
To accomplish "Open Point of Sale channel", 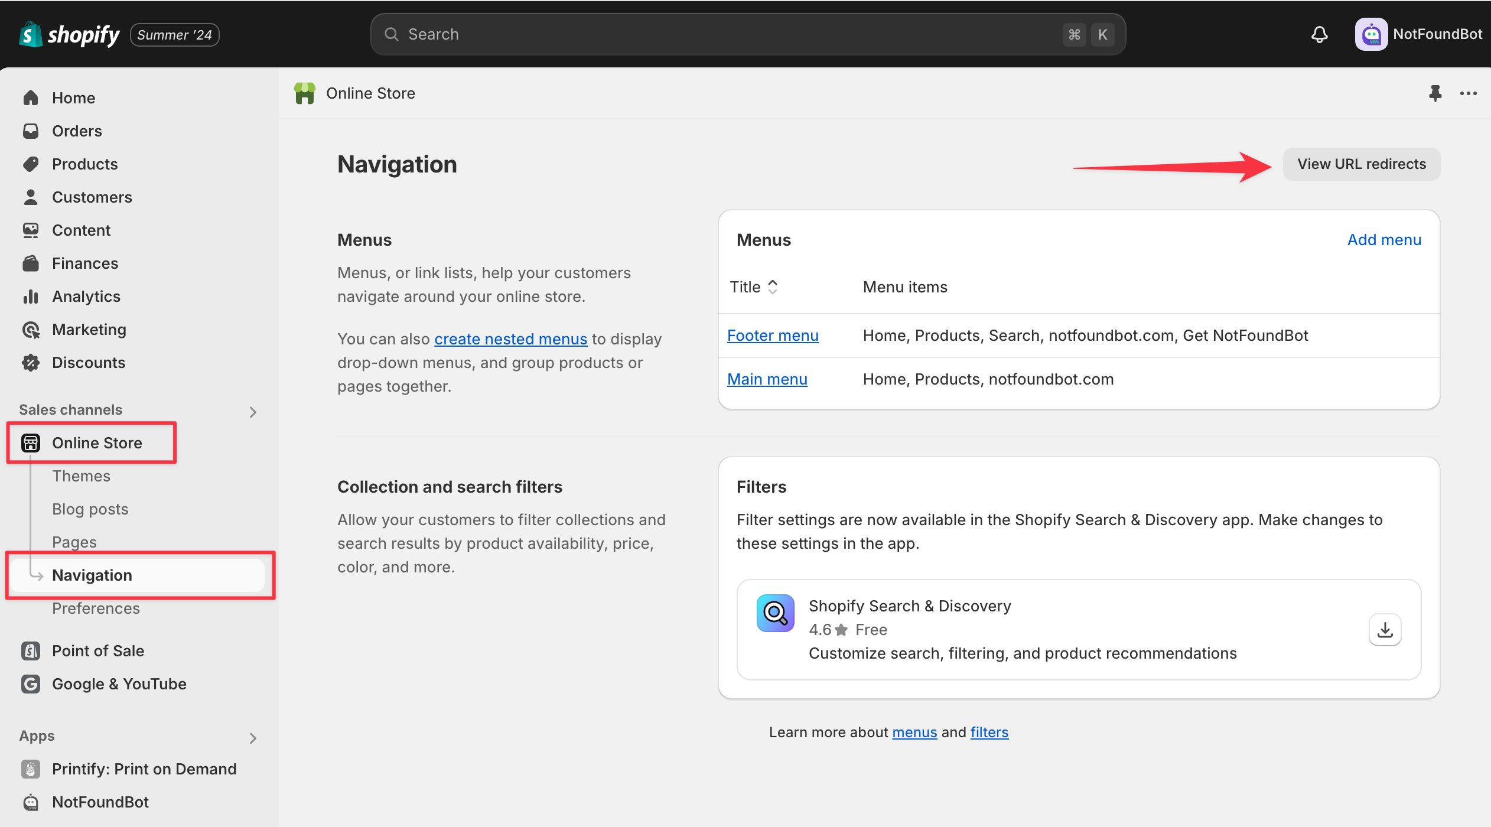I will click(98, 650).
